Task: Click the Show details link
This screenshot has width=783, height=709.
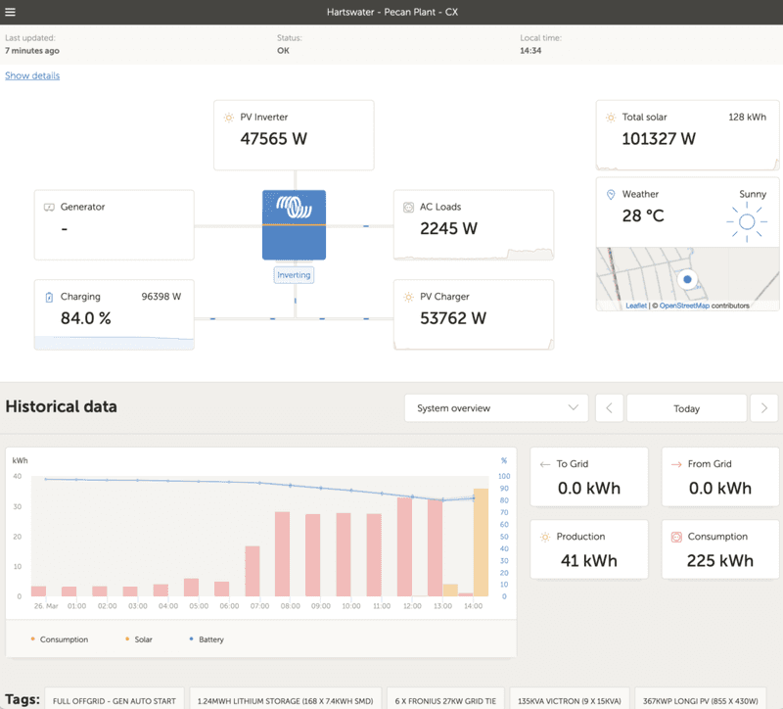Action: (32, 75)
